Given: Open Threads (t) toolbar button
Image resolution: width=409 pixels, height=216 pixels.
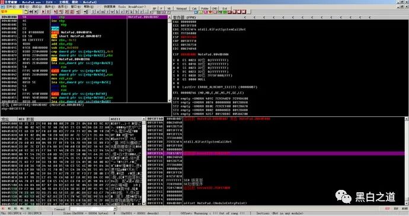Looking at the screenshot, I should pos(108,12).
